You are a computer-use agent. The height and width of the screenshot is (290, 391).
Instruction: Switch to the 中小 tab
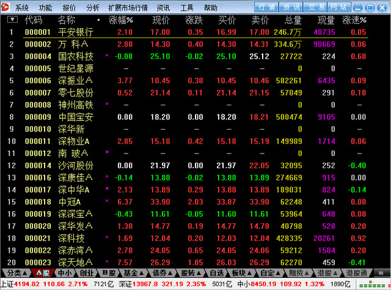(65, 273)
